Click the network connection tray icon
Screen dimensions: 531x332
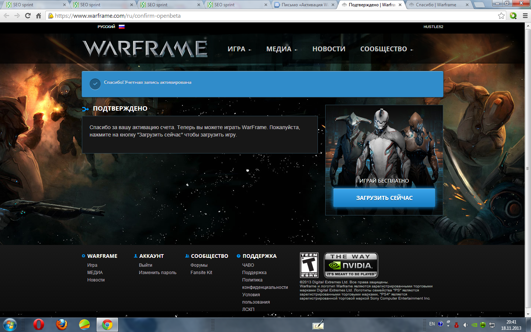492,325
